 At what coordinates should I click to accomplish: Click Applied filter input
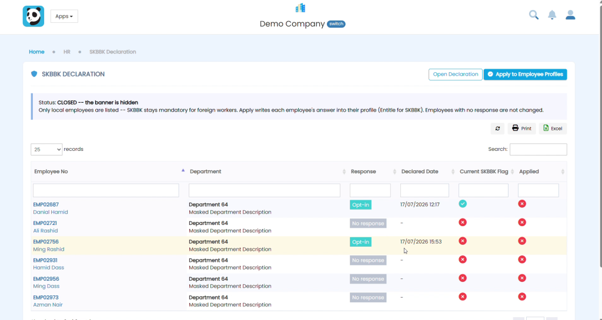(539, 190)
